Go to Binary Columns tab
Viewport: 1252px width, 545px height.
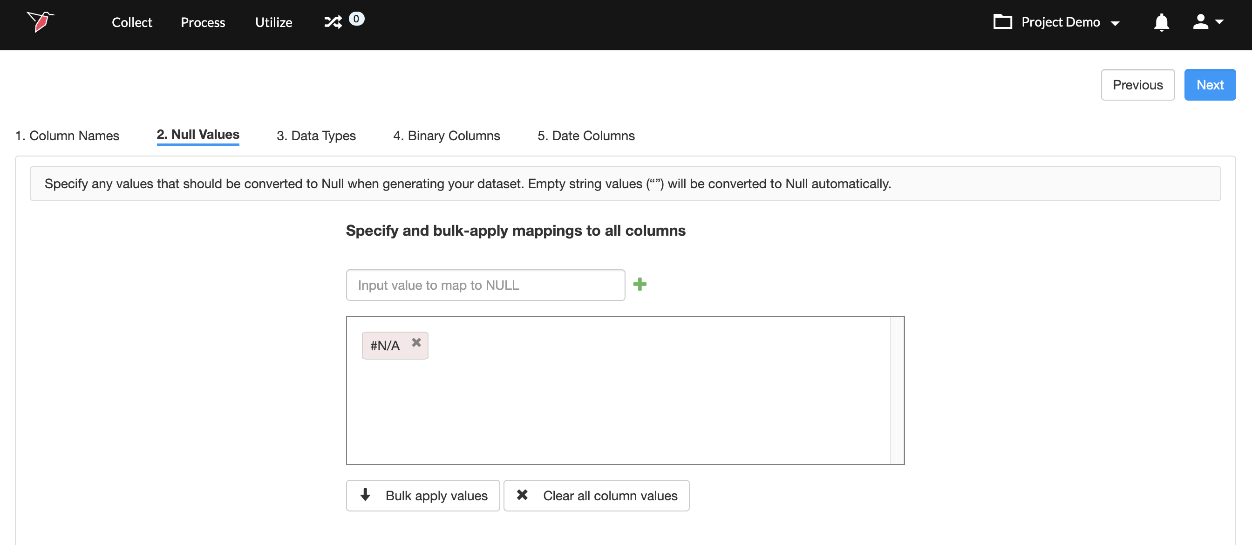click(x=446, y=136)
